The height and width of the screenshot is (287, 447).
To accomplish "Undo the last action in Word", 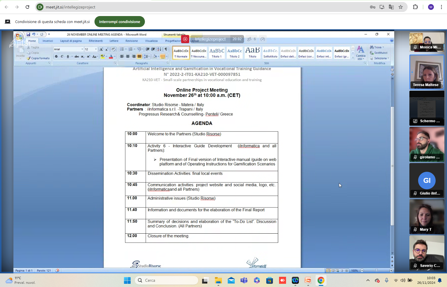I will pos(34,34).
